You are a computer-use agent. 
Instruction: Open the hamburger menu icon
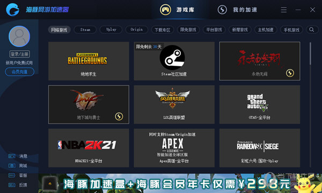click(x=284, y=10)
